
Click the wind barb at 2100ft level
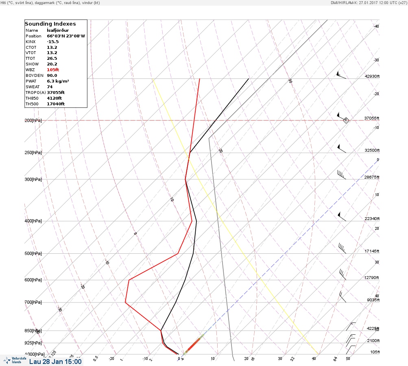point(351,339)
